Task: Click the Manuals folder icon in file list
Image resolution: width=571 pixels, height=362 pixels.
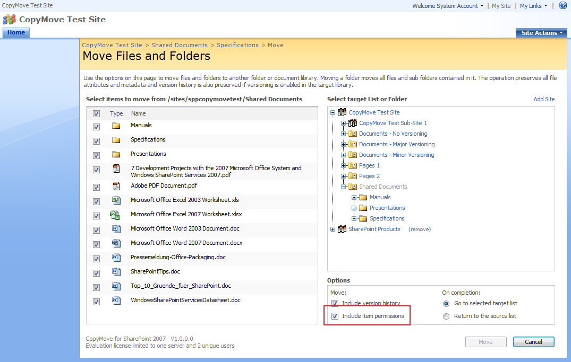Action: (x=116, y=126)
